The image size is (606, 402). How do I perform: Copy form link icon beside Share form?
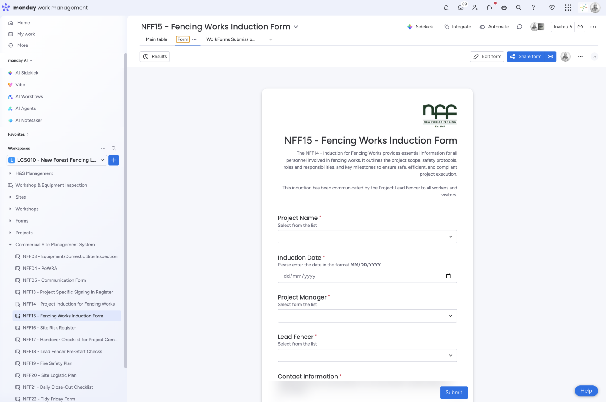pyautogui.click(x=550, y=56)
